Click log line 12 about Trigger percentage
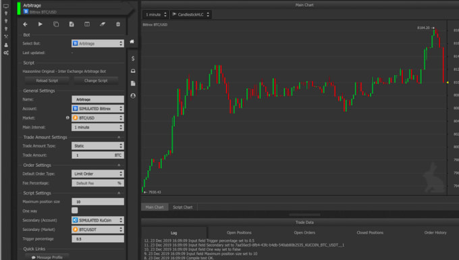 click(199, 240)
